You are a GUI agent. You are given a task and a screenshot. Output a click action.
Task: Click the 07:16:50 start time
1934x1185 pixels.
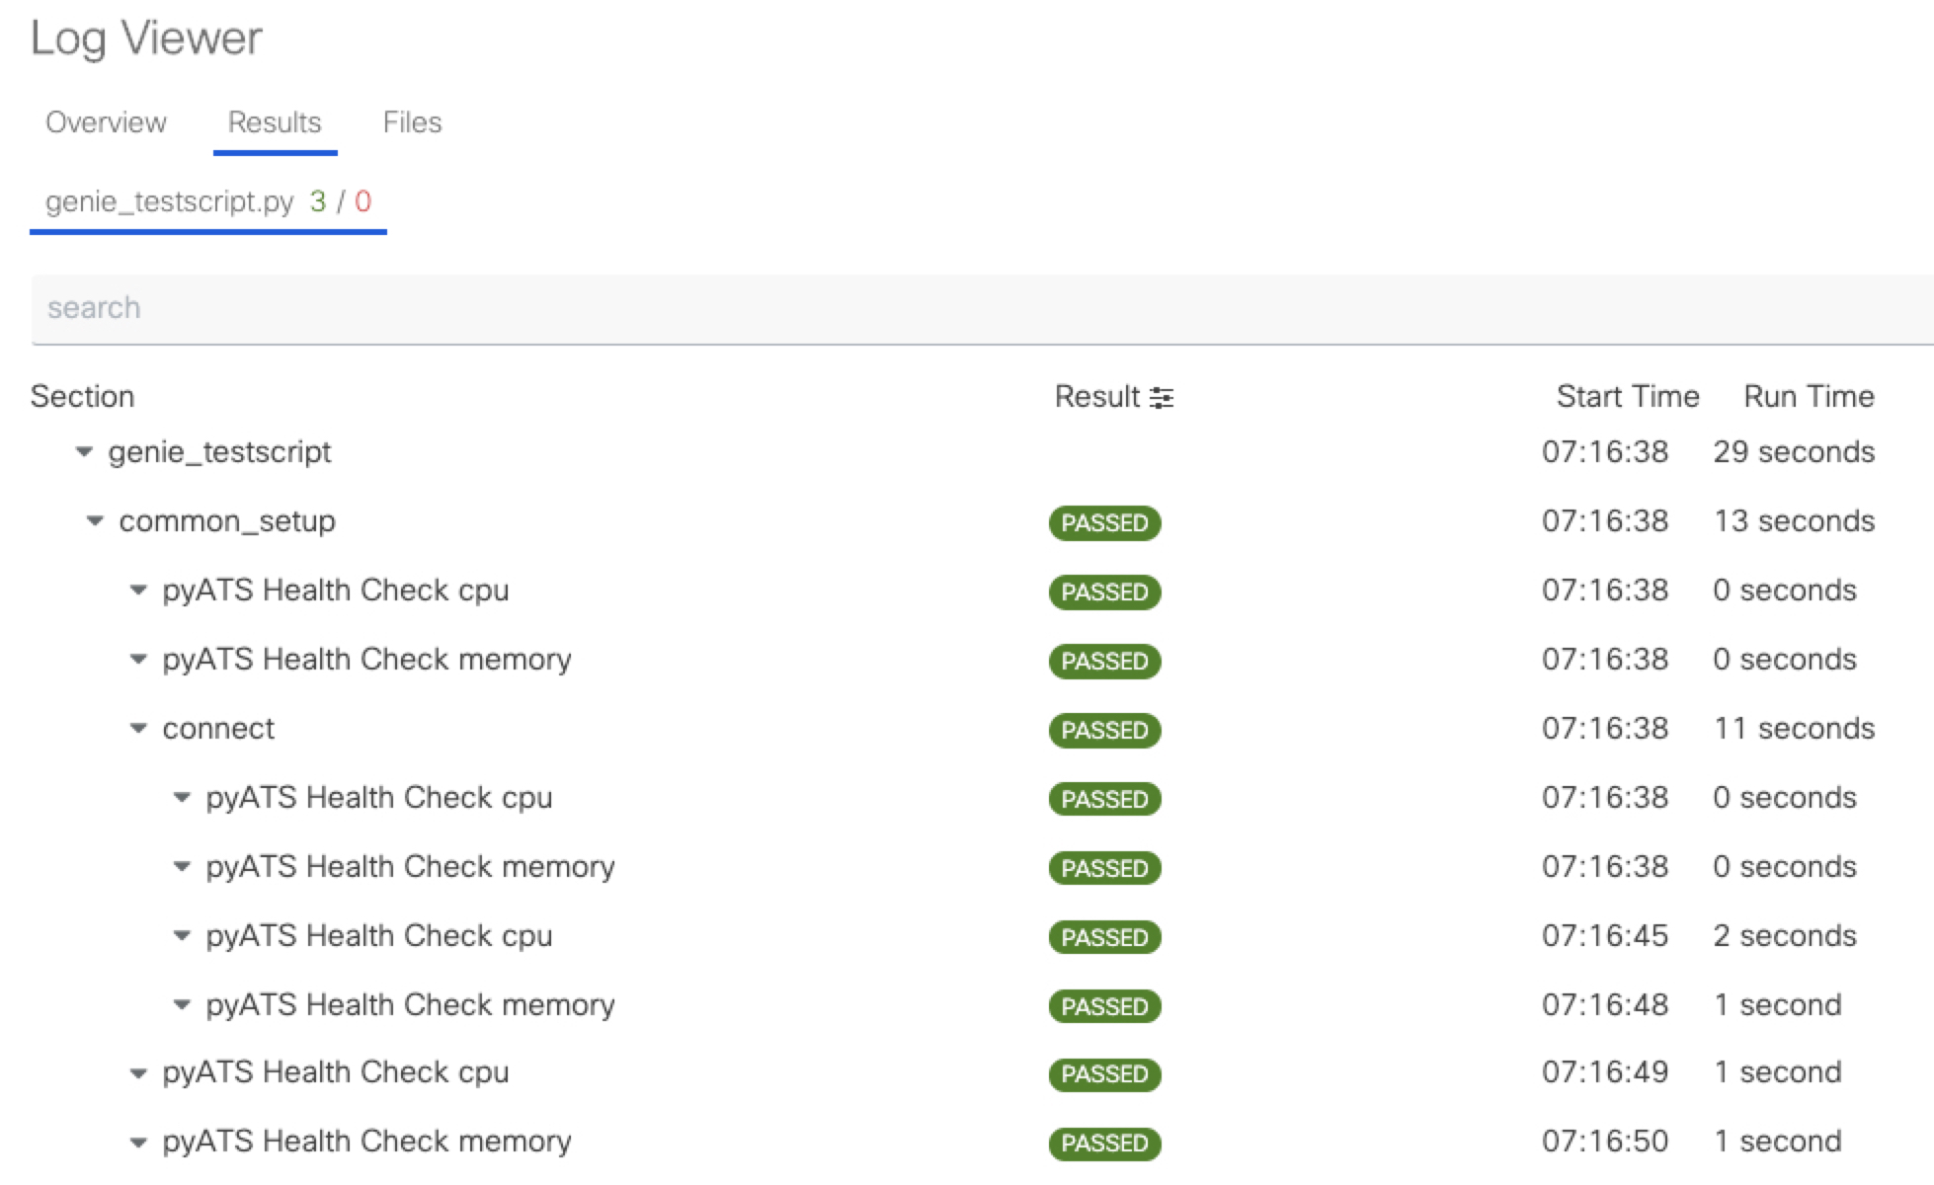1605,1141
